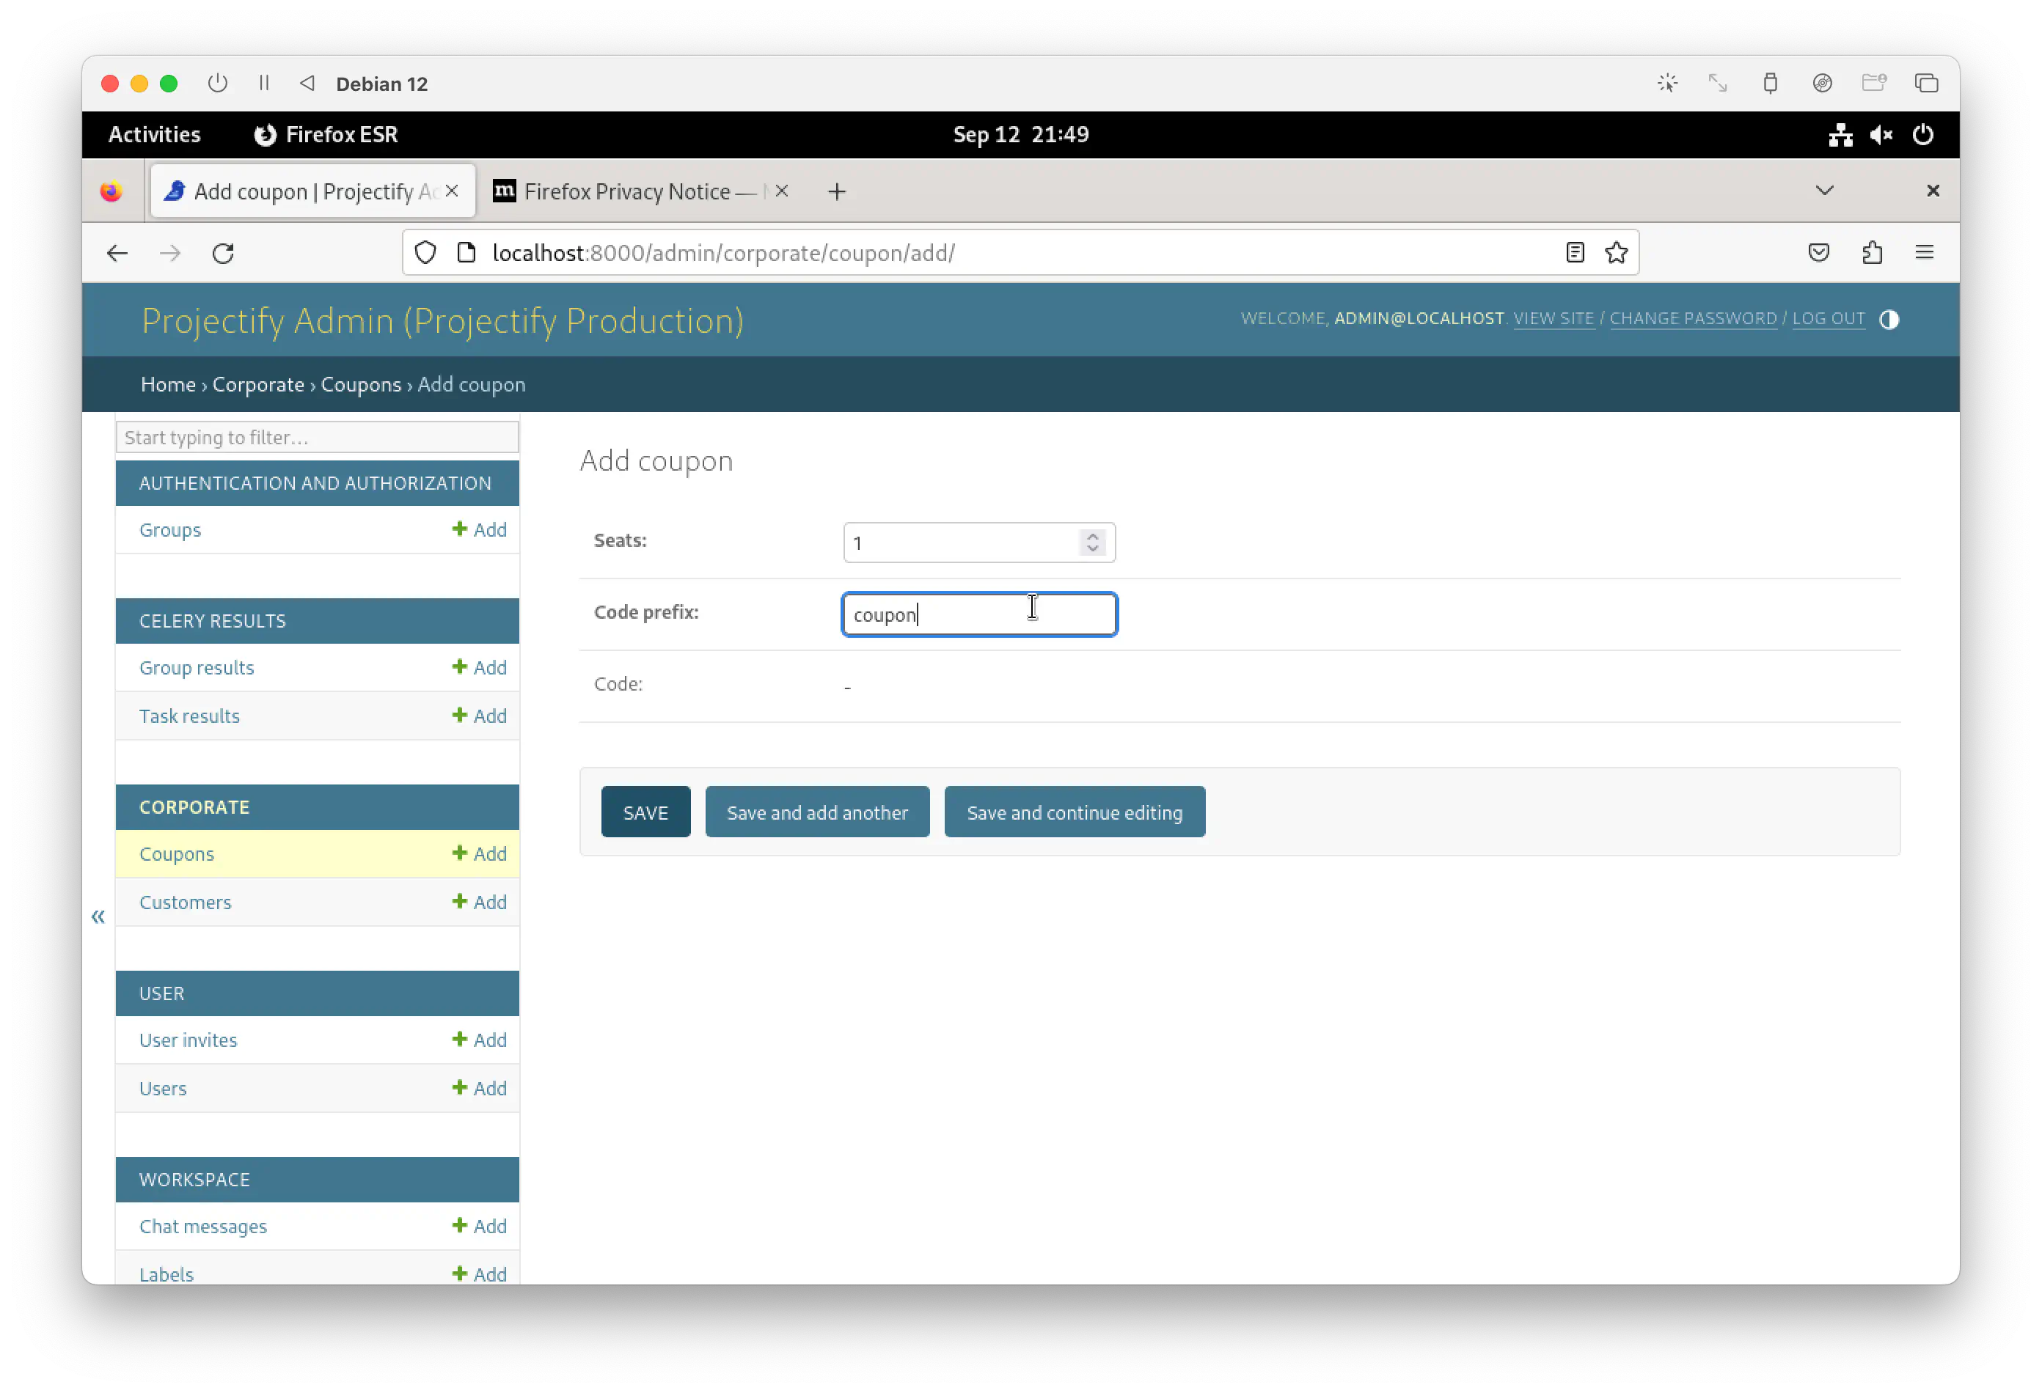This screenshot has width=2042, height=1393.
Task: Click the VM resize display icon
Action: (x=1718, y=84)
